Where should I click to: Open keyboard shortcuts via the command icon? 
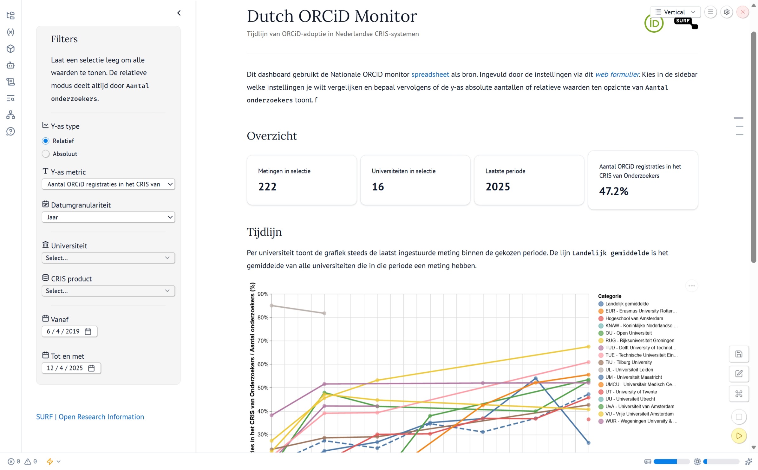[x=739, y=394]
